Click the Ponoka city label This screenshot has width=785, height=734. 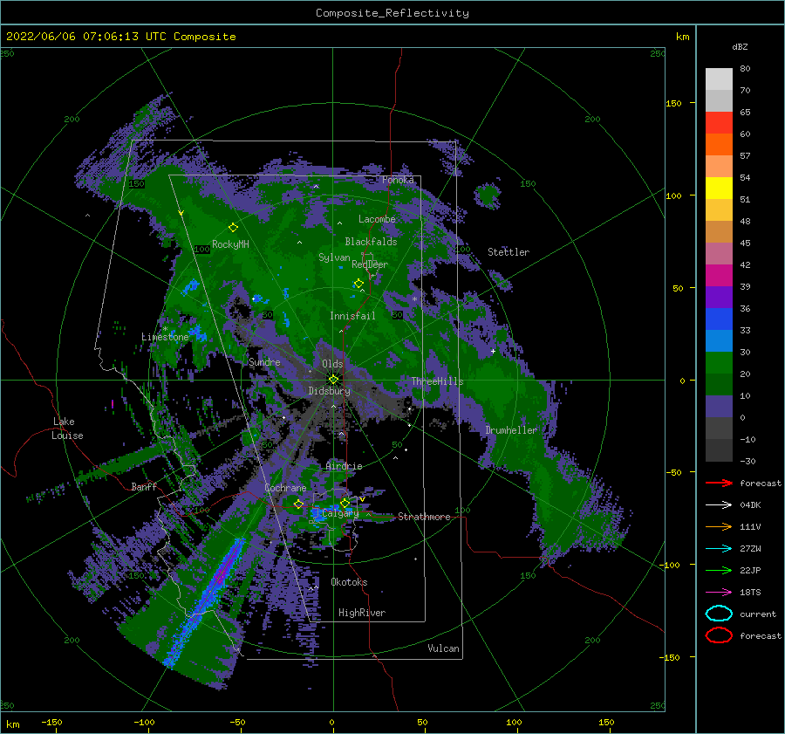click(x=398, y=180)
